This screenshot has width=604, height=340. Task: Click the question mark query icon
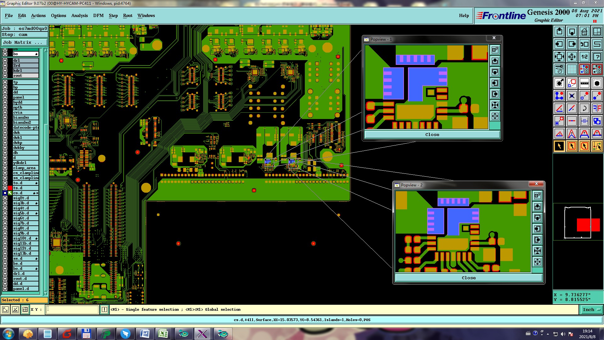tap(597, 57)
